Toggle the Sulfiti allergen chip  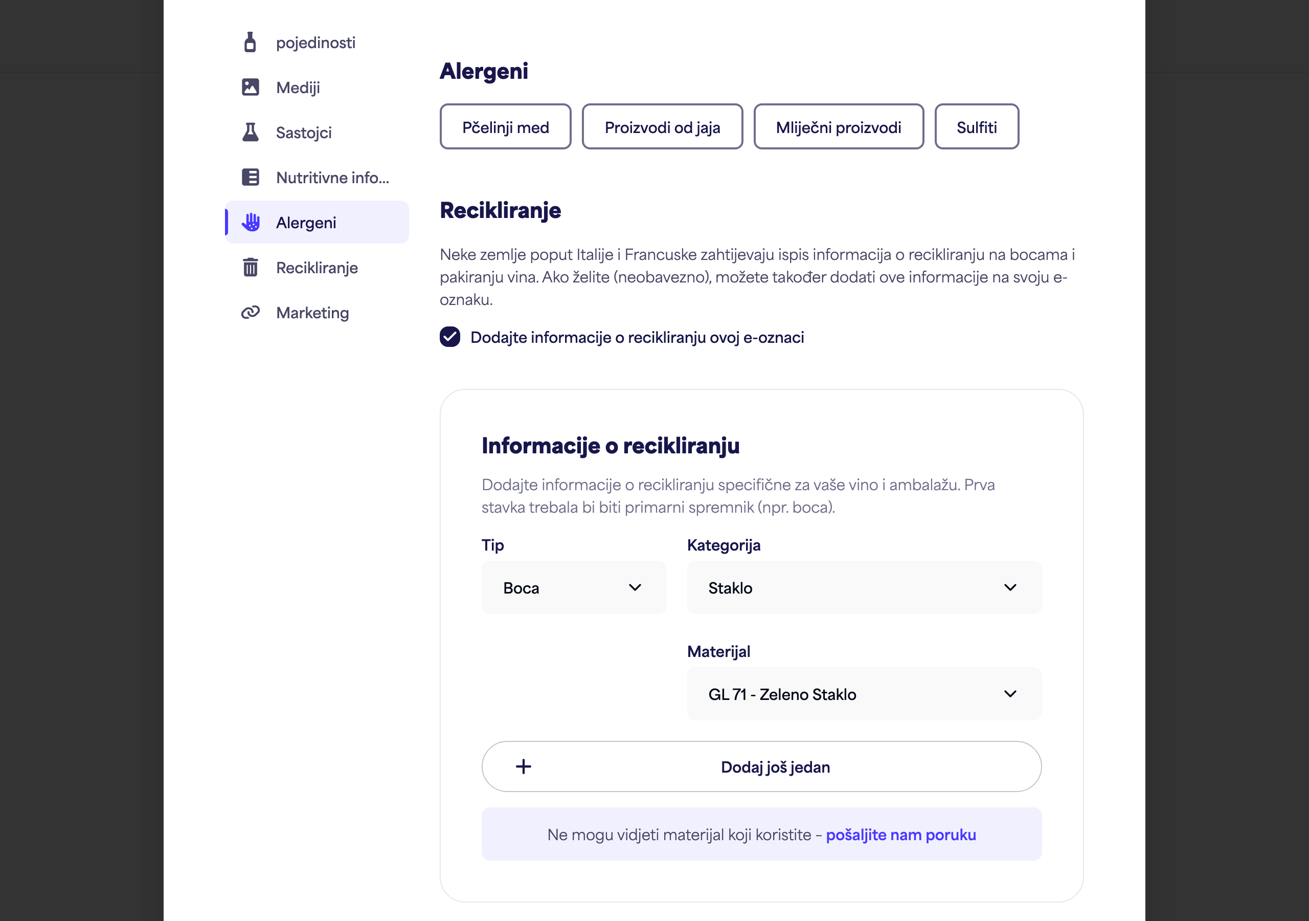[977, 127]
